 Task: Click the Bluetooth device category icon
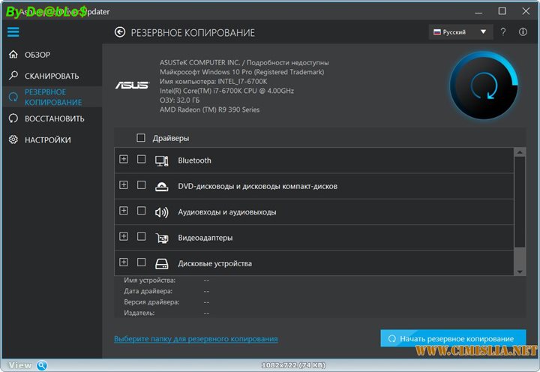pyautogui.click(x=161, y=160)
